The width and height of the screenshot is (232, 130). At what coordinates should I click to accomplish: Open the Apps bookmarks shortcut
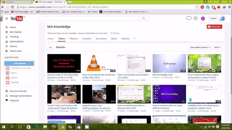point(5,12)
